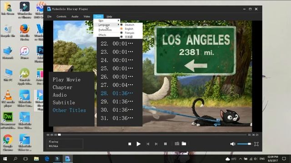
Task: Click Other Titles in disc menu
Action: [x=69, y=110]
